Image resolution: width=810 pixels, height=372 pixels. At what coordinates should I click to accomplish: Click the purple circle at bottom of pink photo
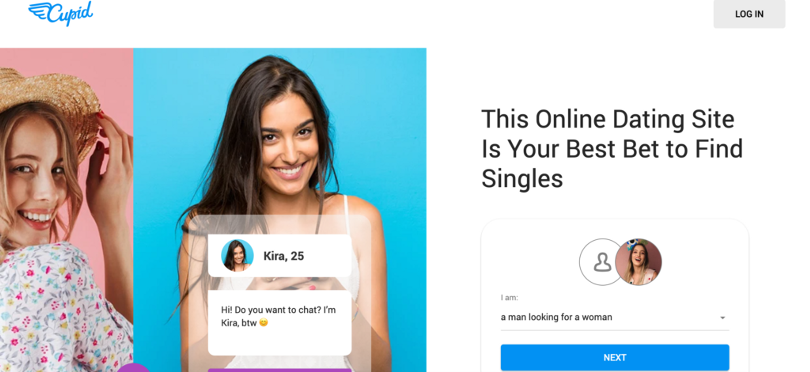[x=133, y=368]
